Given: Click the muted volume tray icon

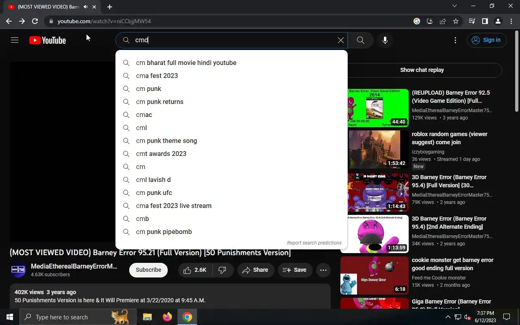Looking at the screenshot, I should tap(468, 317).
